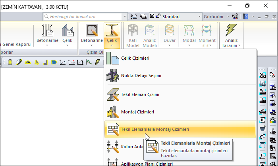Viewport: 278px width, 166px height.
Task: Click the graph with question mark icon
Action: pyautogui.click(x=80, y=62)
